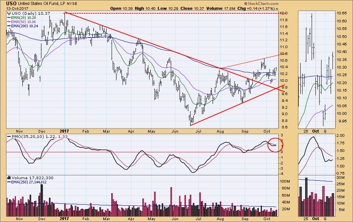The width and height of the screenshot is (353, 222).
Task: Click the 1.75 label on zoomed PMO axis
Action: 340,143
